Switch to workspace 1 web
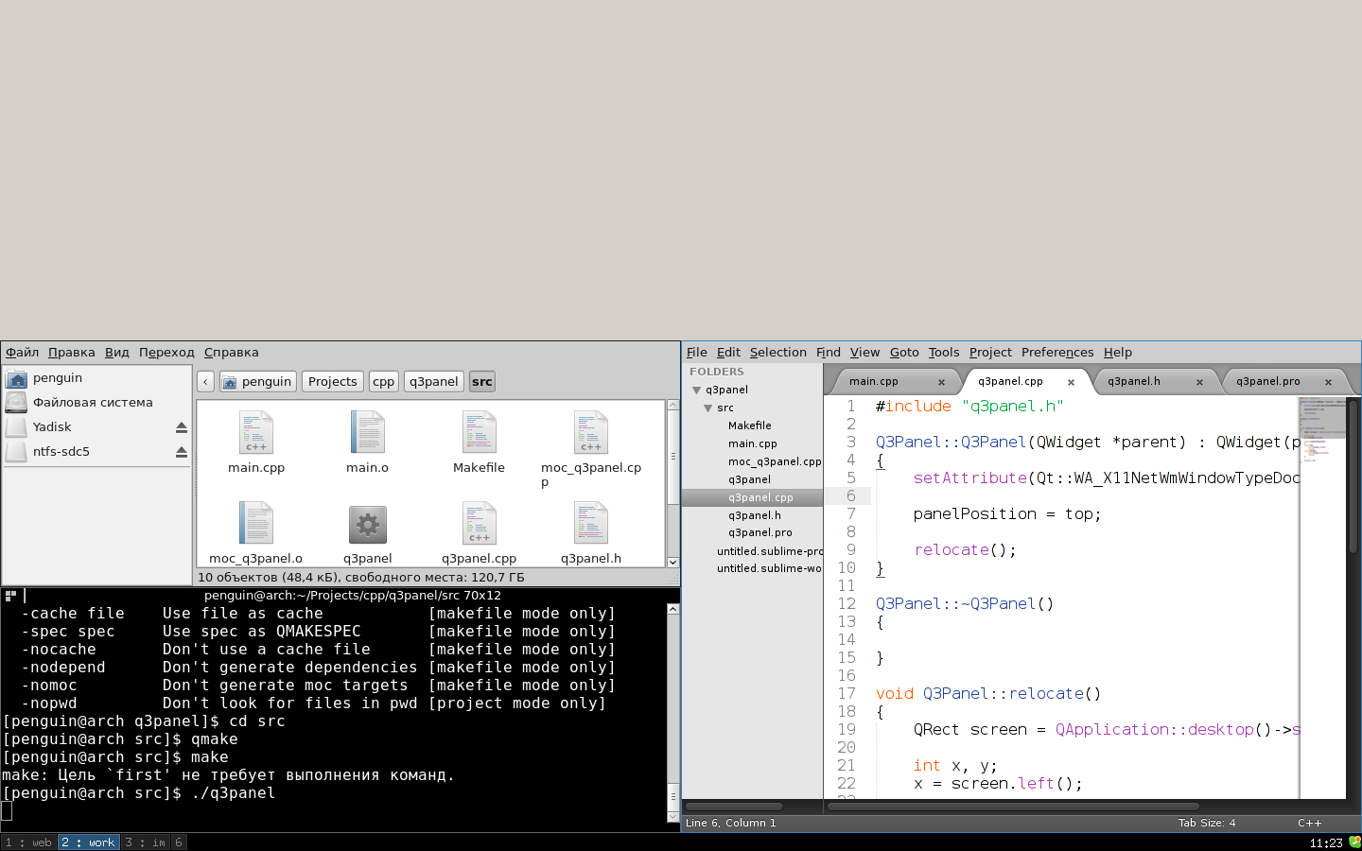Screen dimensions: 1362x851 [29, 842]
